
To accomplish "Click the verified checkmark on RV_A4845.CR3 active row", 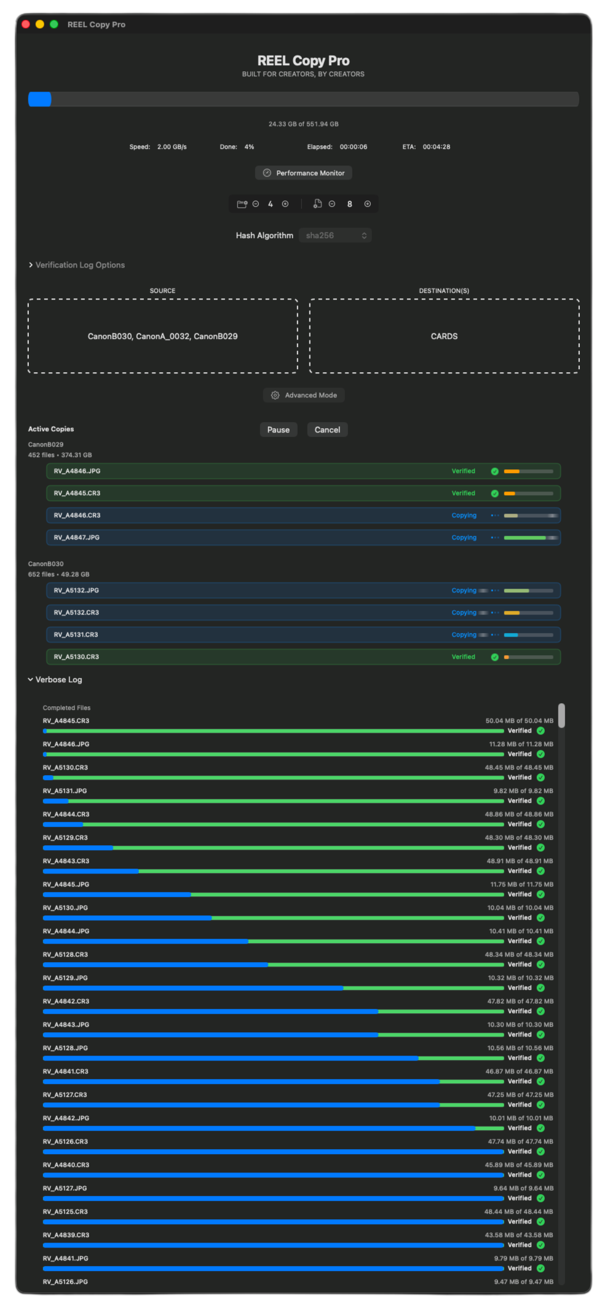I will pyautogui.click(x=494, y=493).
